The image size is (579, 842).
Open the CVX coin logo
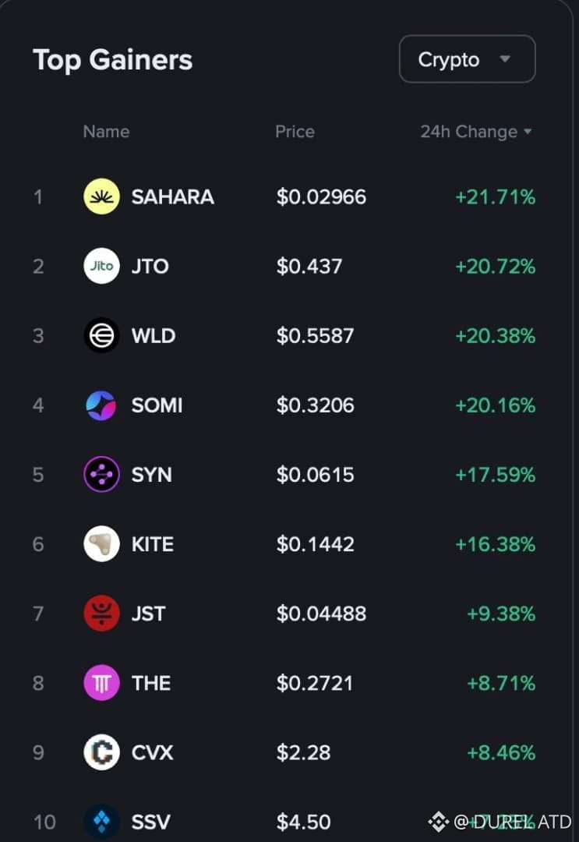point(101,752)
